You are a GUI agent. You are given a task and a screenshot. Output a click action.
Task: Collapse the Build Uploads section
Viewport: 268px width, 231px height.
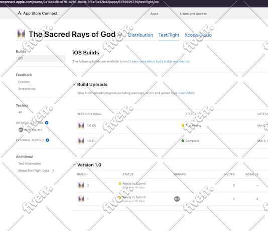pyautogui.click(x=74, y=85)
